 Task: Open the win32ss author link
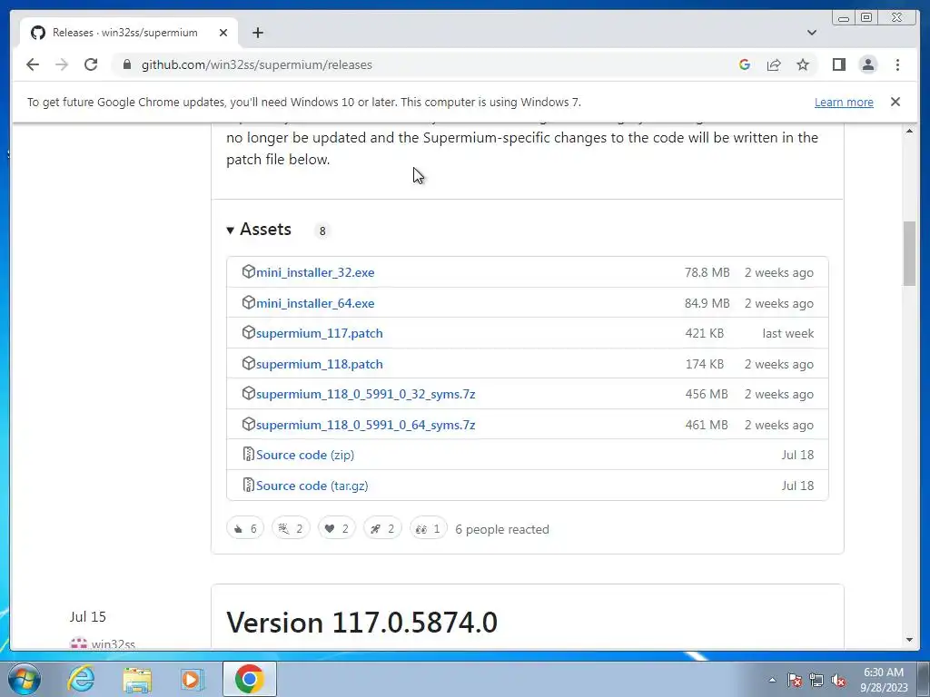(x=113, y=644)
